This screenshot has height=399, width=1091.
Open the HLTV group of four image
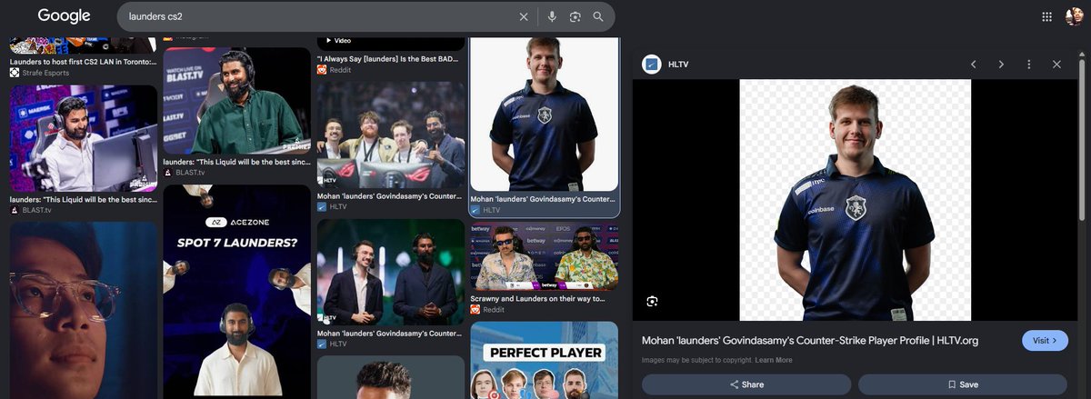(391, 135)
